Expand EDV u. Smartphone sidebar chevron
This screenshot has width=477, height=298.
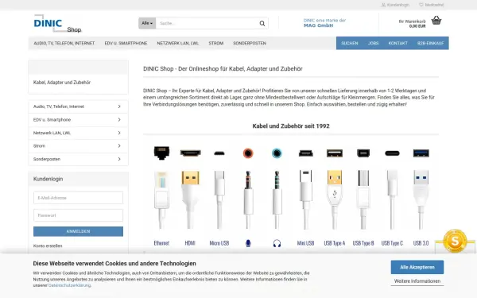119,119
